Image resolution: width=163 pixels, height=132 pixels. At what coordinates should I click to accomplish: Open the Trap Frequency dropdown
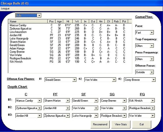coord(144,46)
